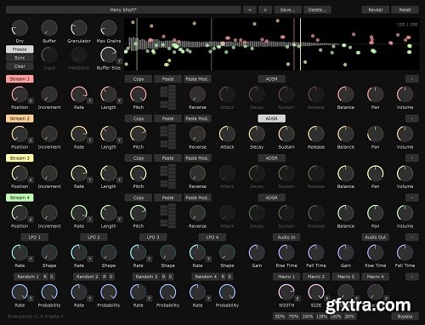Click the Clear buffer button
Viewport: 425px width, 325px height.
[20, 66]
